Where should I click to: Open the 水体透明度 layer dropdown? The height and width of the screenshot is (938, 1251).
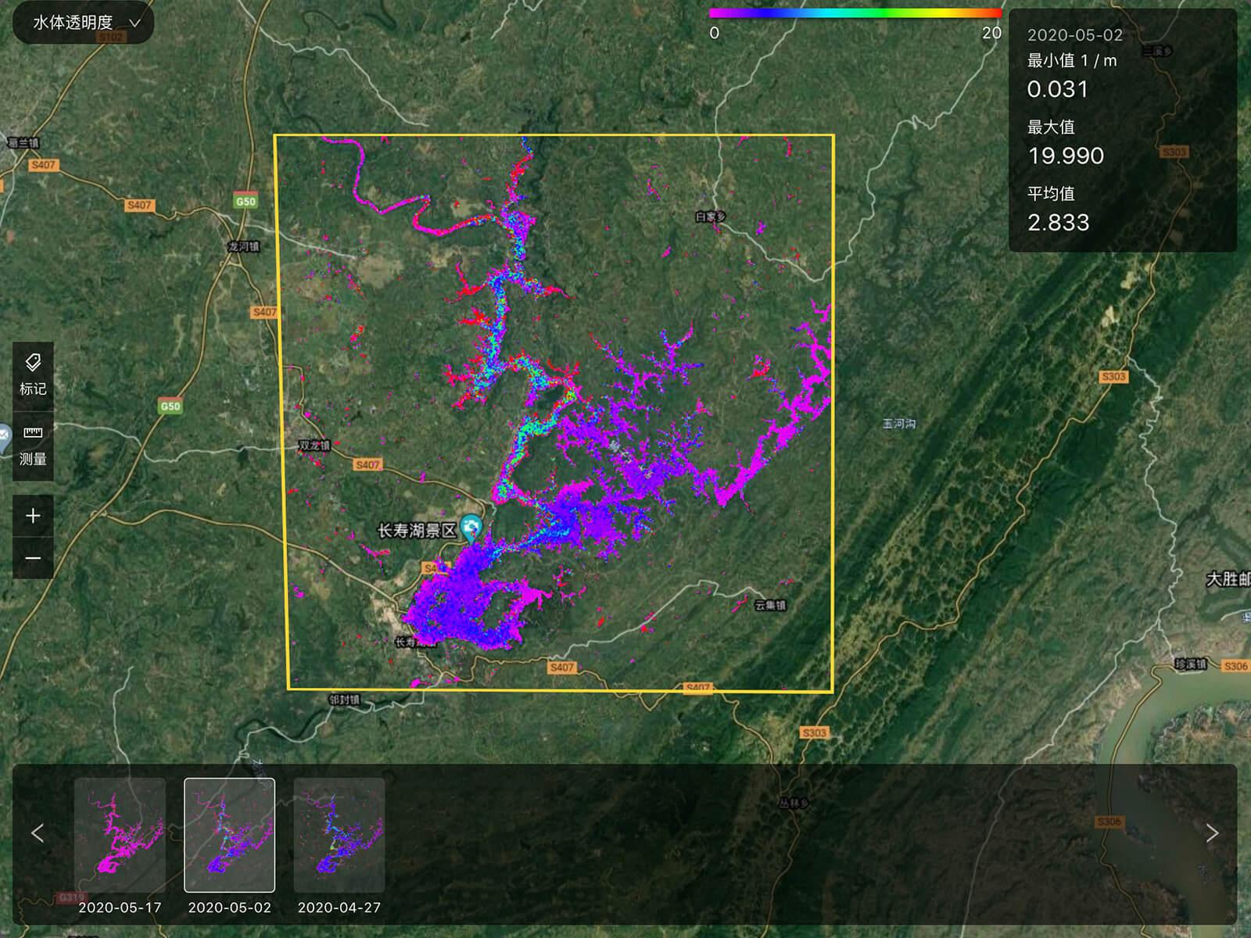coord(84,23)
